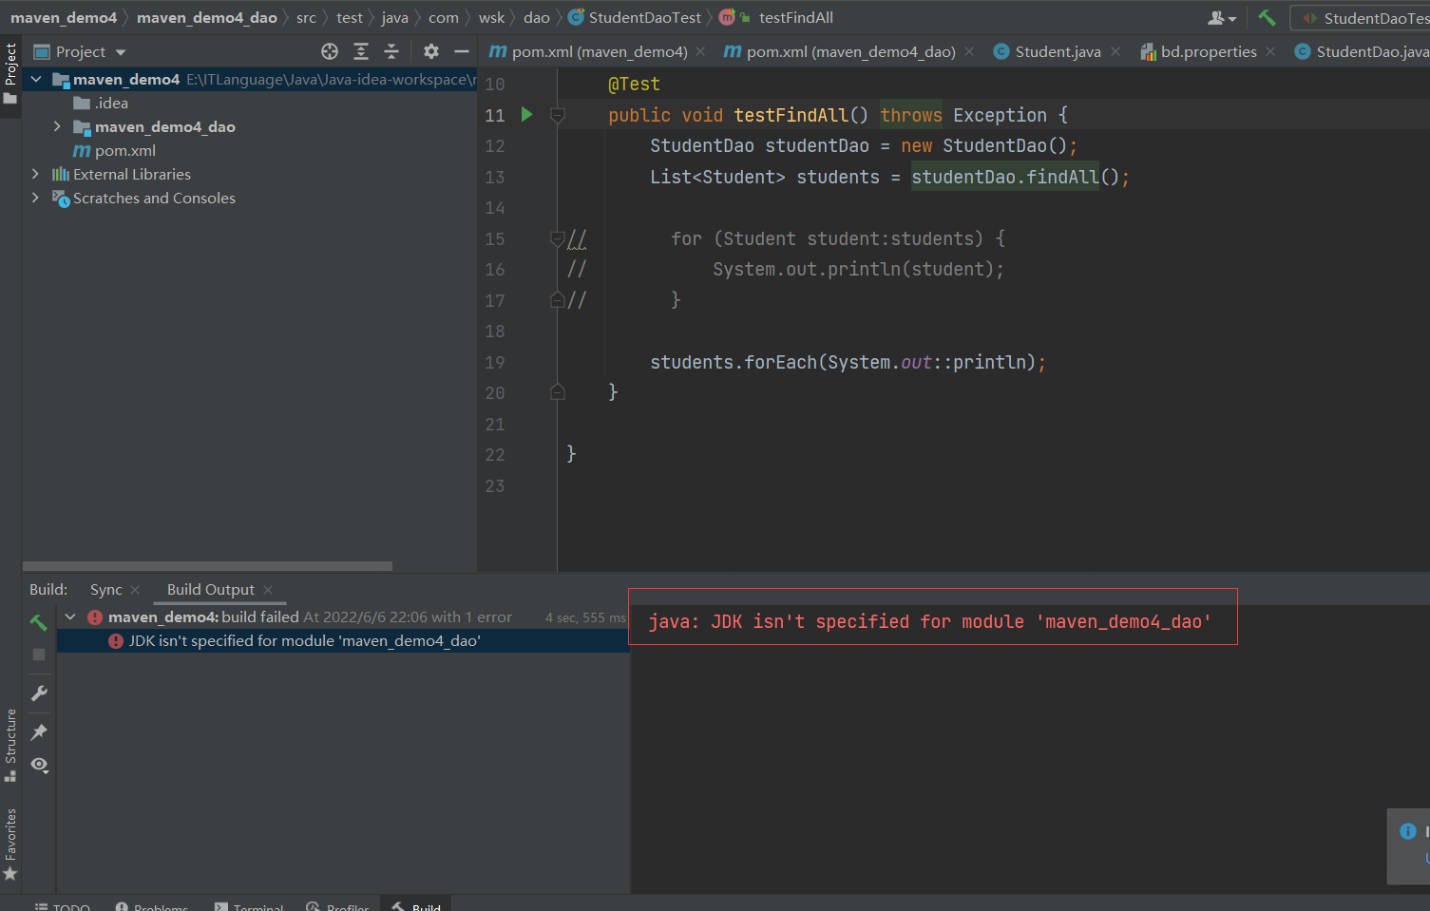Expand the maven_demo4_dao module folder

(57, 126)
